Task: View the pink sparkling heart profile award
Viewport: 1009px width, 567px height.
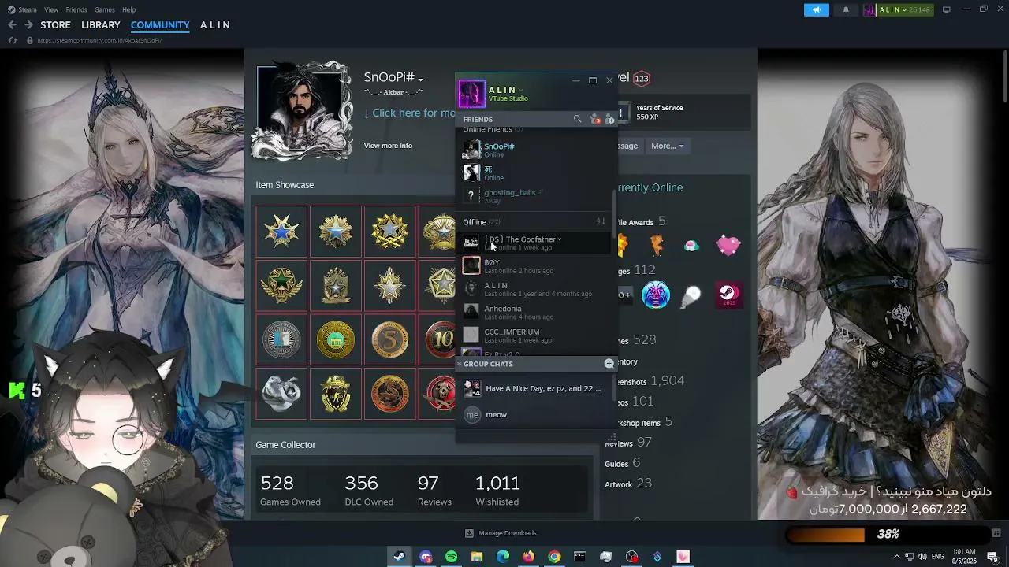Action: [x=728, y=246]
